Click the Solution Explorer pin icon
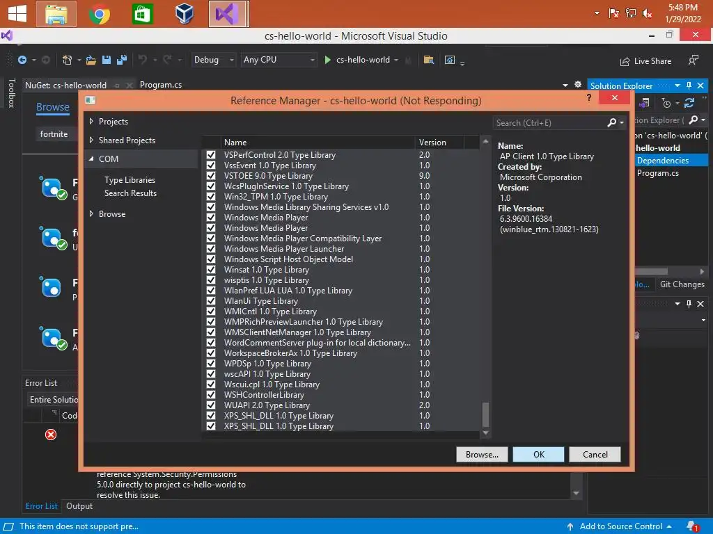Screen dimensions: 713x534 [x=689, y=86]
